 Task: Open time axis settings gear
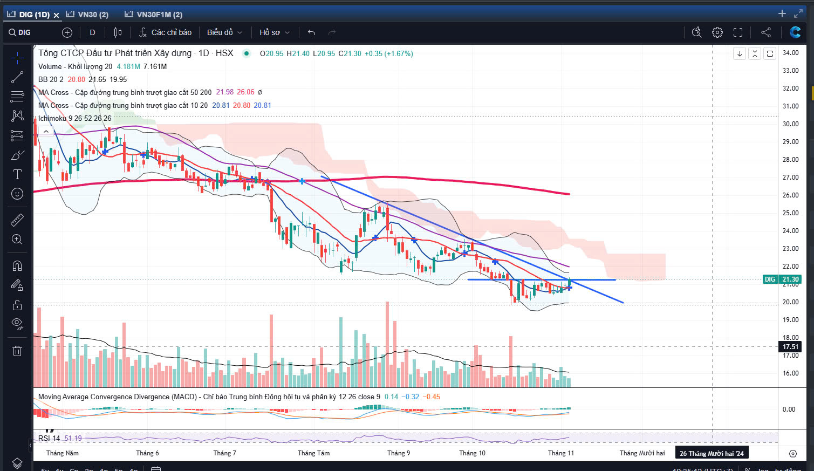point(792,453)
